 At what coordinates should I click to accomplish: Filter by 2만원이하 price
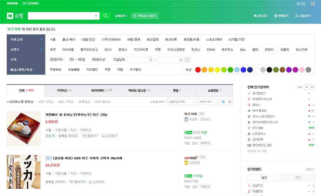[x=56, y=59]
